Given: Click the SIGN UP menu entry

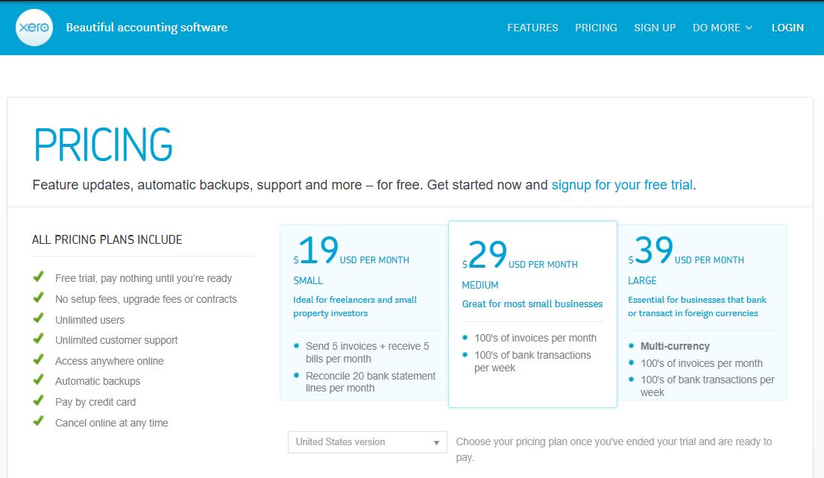Looking at the screenshot, I should tap(654, 28).
